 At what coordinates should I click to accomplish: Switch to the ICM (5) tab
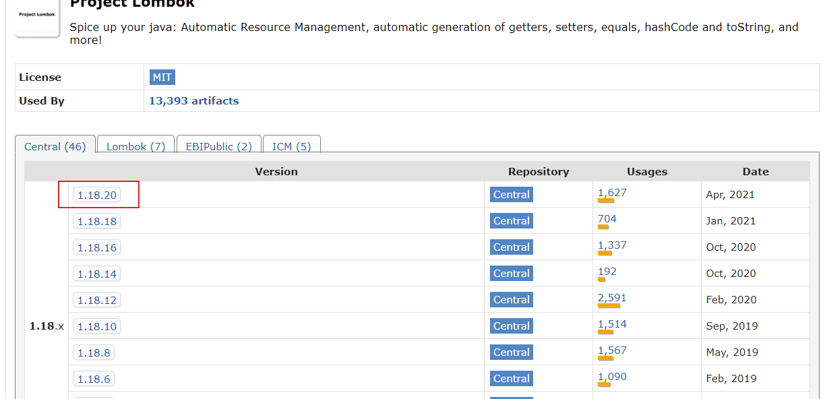coord(292,146)
